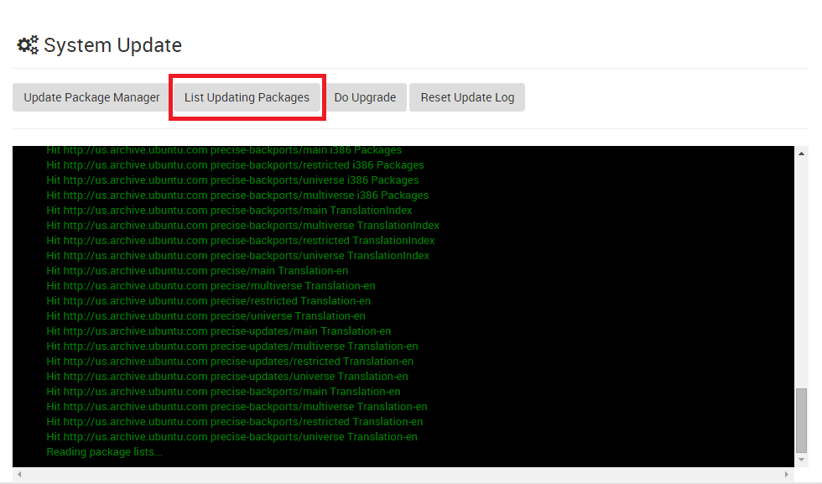Click the 'precise/restricted Translation-en' line
The width and height of the screenshot is (822, 484).
click(209, 301)
